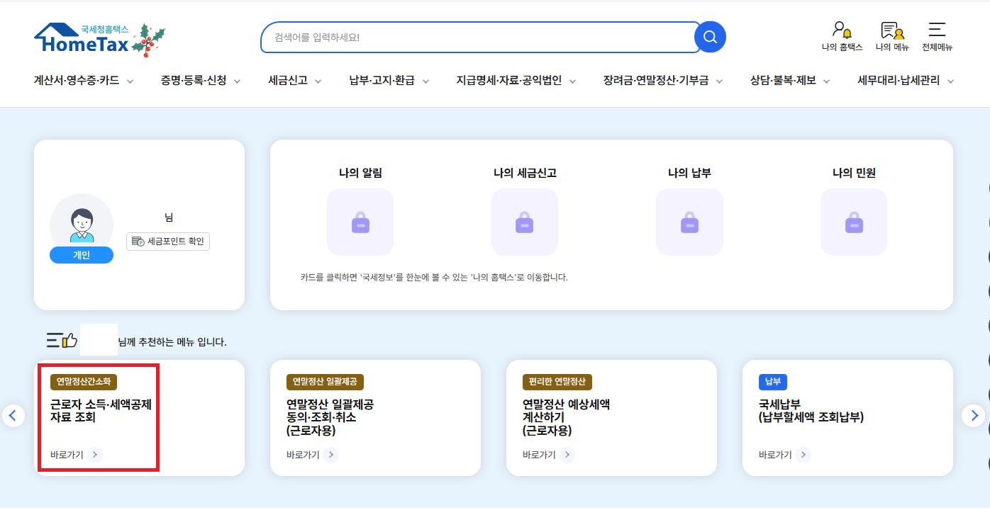This screenshot has height=510, width=990.
Task: Show previous recommended menu cards
Action: [x=13, y=416]
